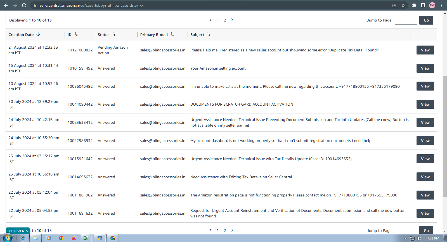The height and width of the screenshot is (242, 447).
Task: Go to previous page arrow at top
Action: [211, 20]
